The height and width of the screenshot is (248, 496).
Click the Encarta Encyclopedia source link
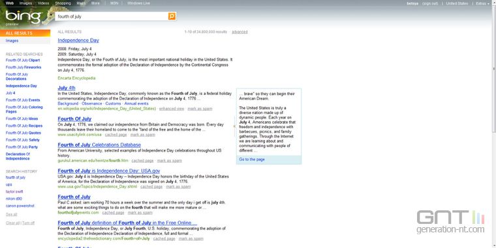pos(76,78)
